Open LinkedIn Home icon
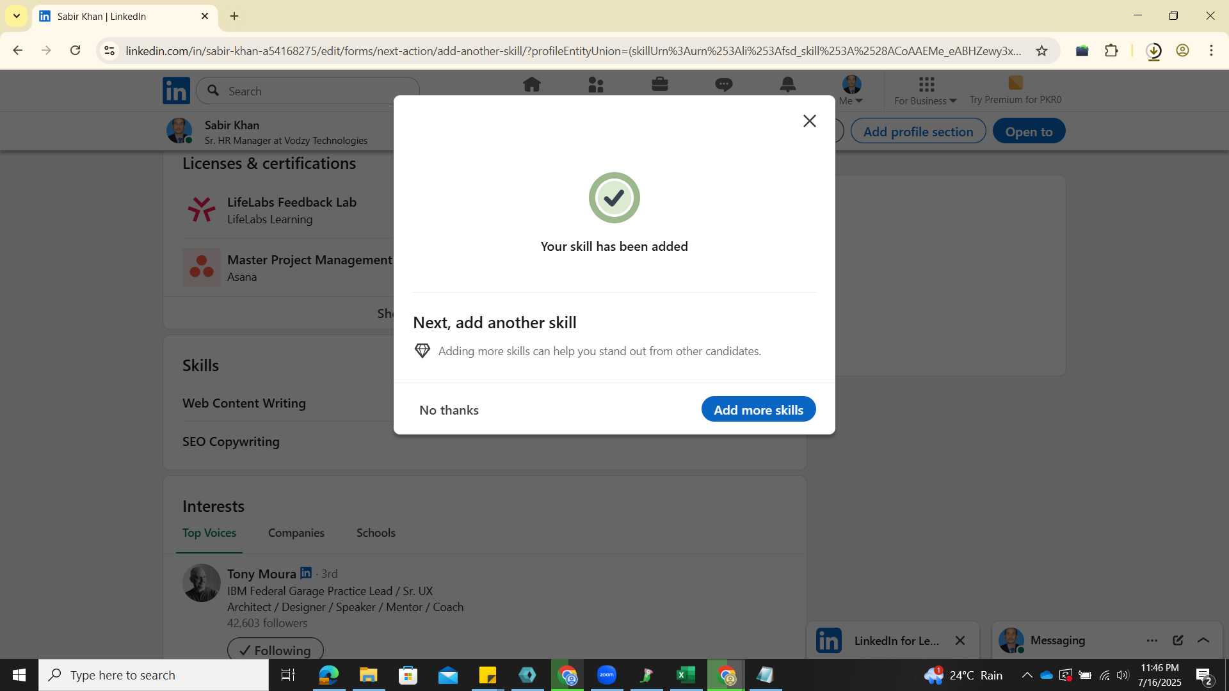The image size is (1229, 691). [531, 84]
